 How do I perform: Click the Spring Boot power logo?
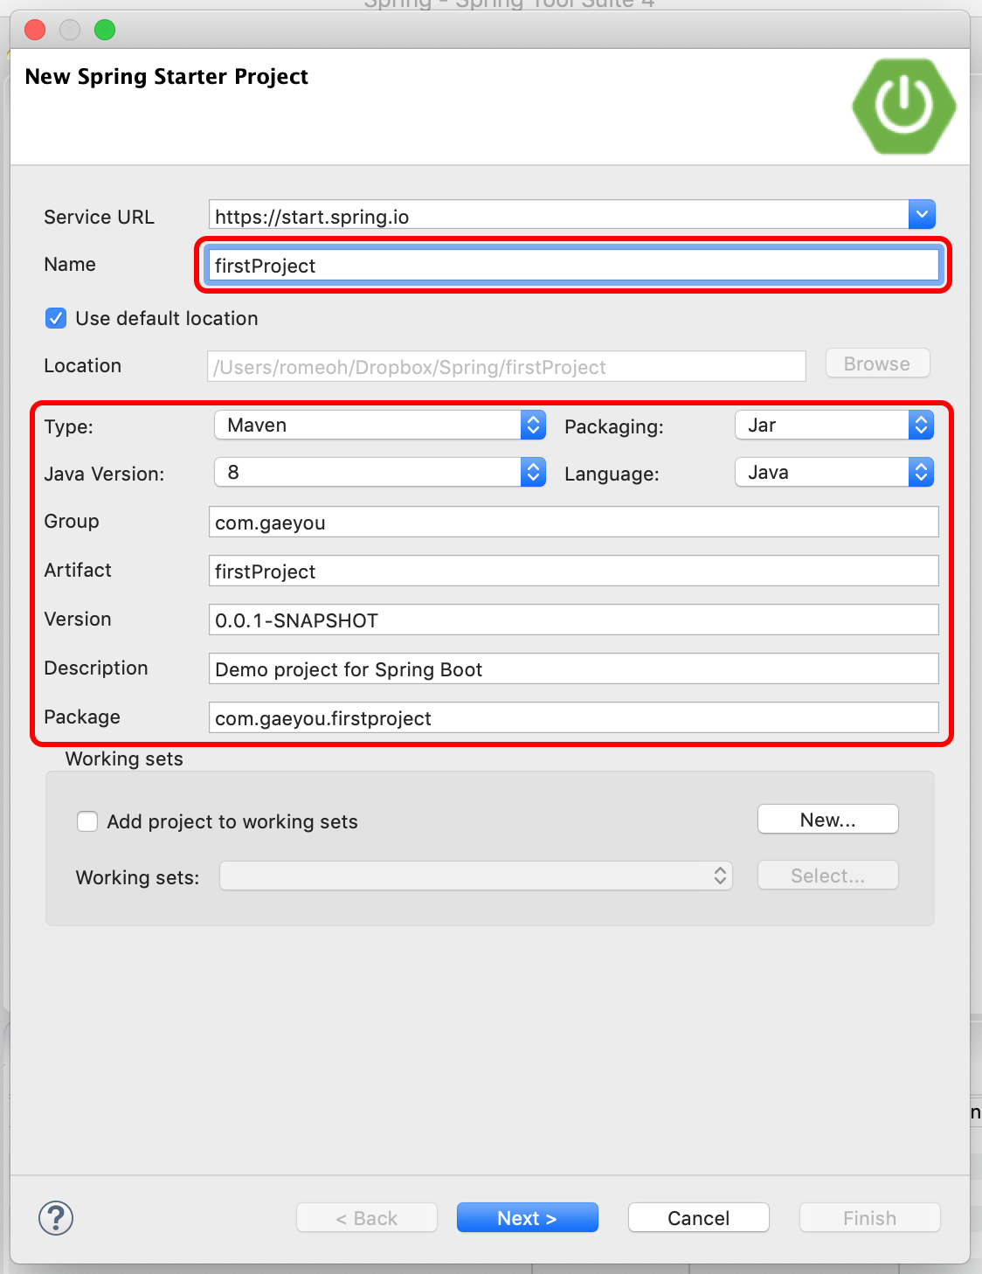(x=904, y=106)
